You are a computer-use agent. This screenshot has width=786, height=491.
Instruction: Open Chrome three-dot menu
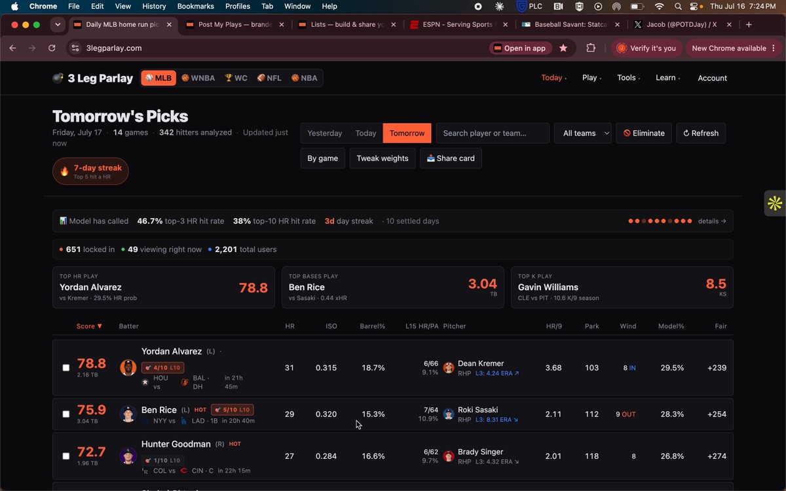pos(774,48)
